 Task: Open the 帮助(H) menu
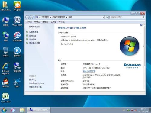pyautogui.click(x=62, y=22)
